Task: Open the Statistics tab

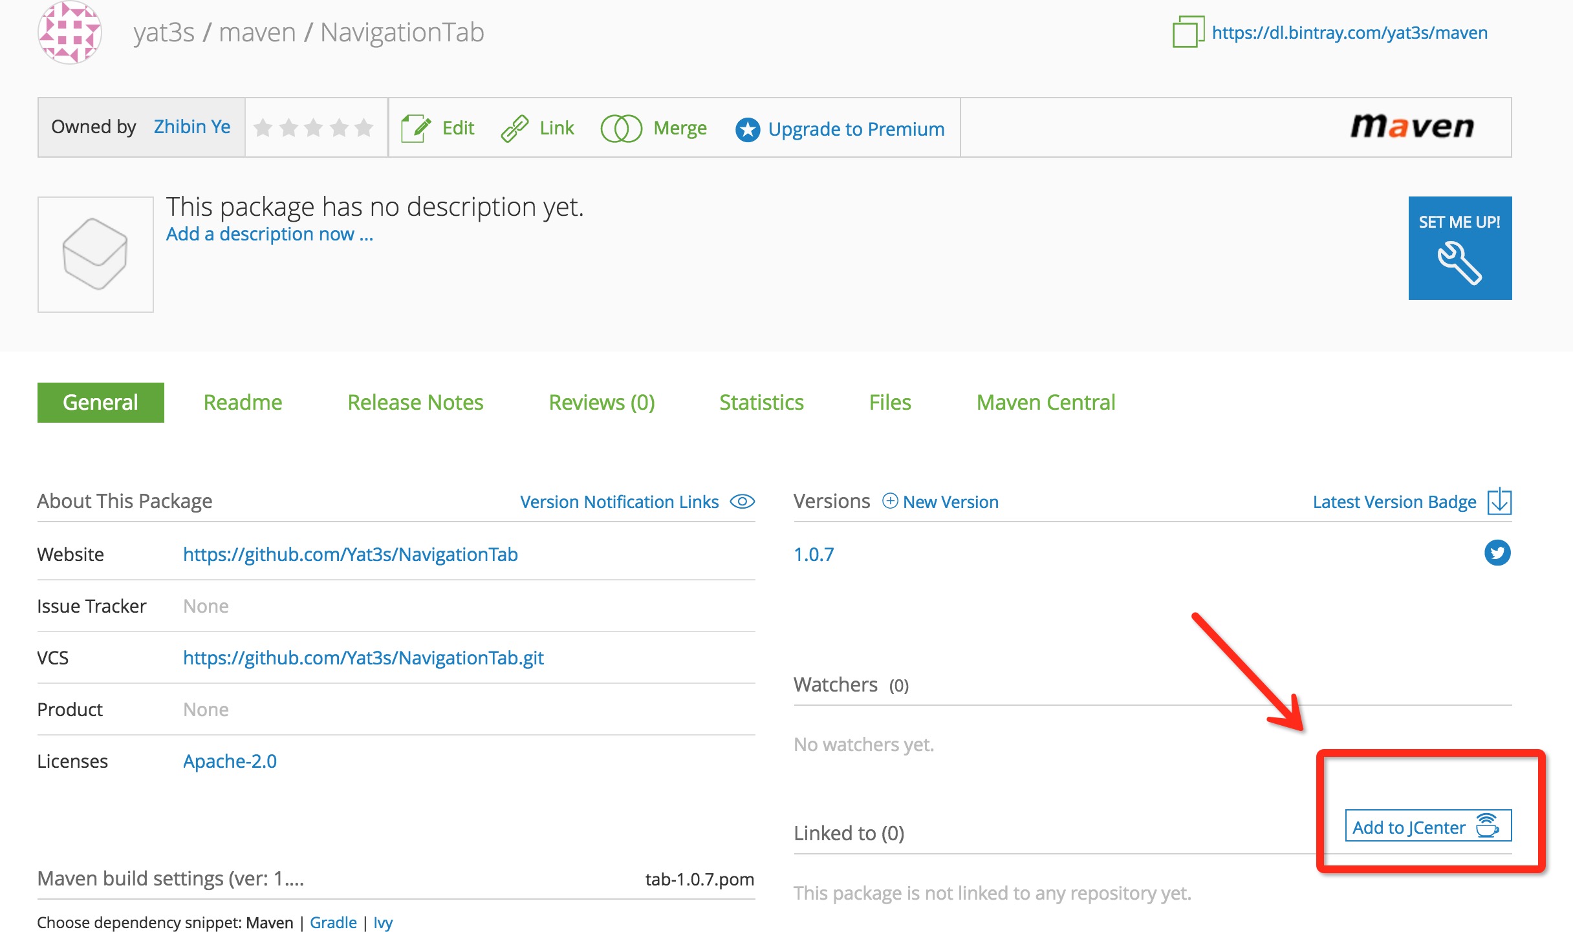Action: 761,402
